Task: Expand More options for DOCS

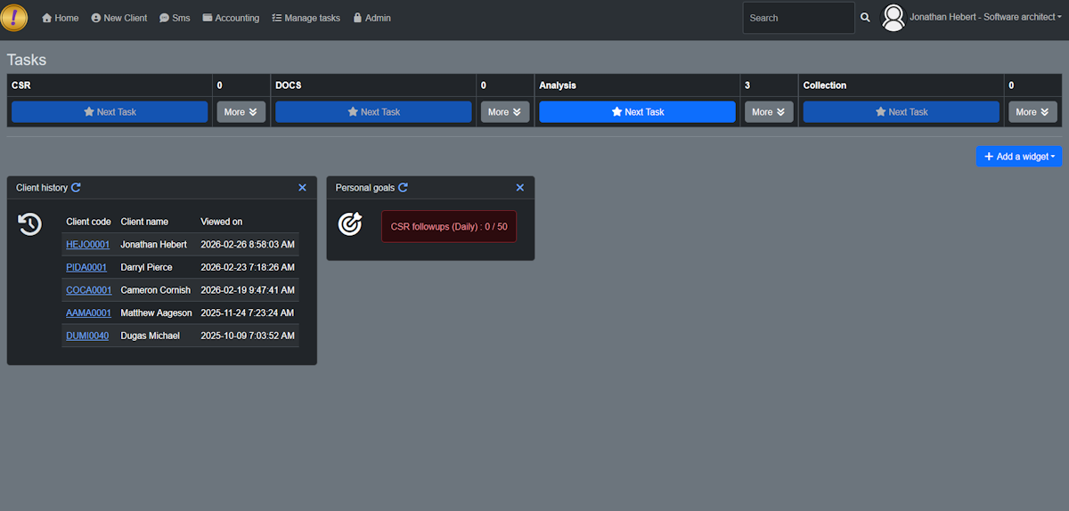Action: 505,112
